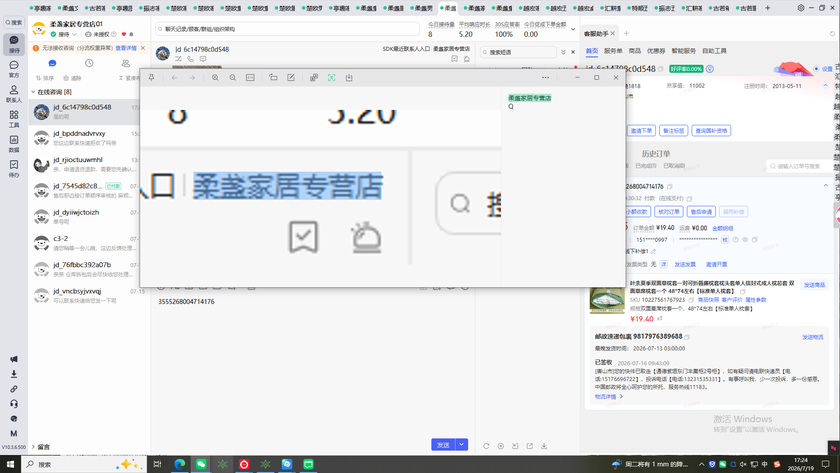Expand the quick phrases panel chevron
The height and width of the screenshot is (473, 840).
pos(563,52)
